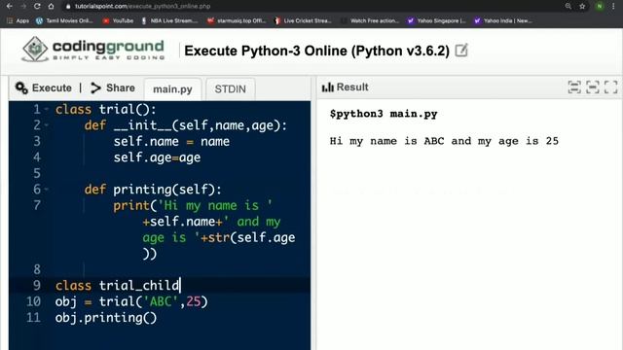Image resolution: width=623 pixels, height=350 pixels.
Task: Open the NBA Live Stream bookmark
Action: point(169,20)
